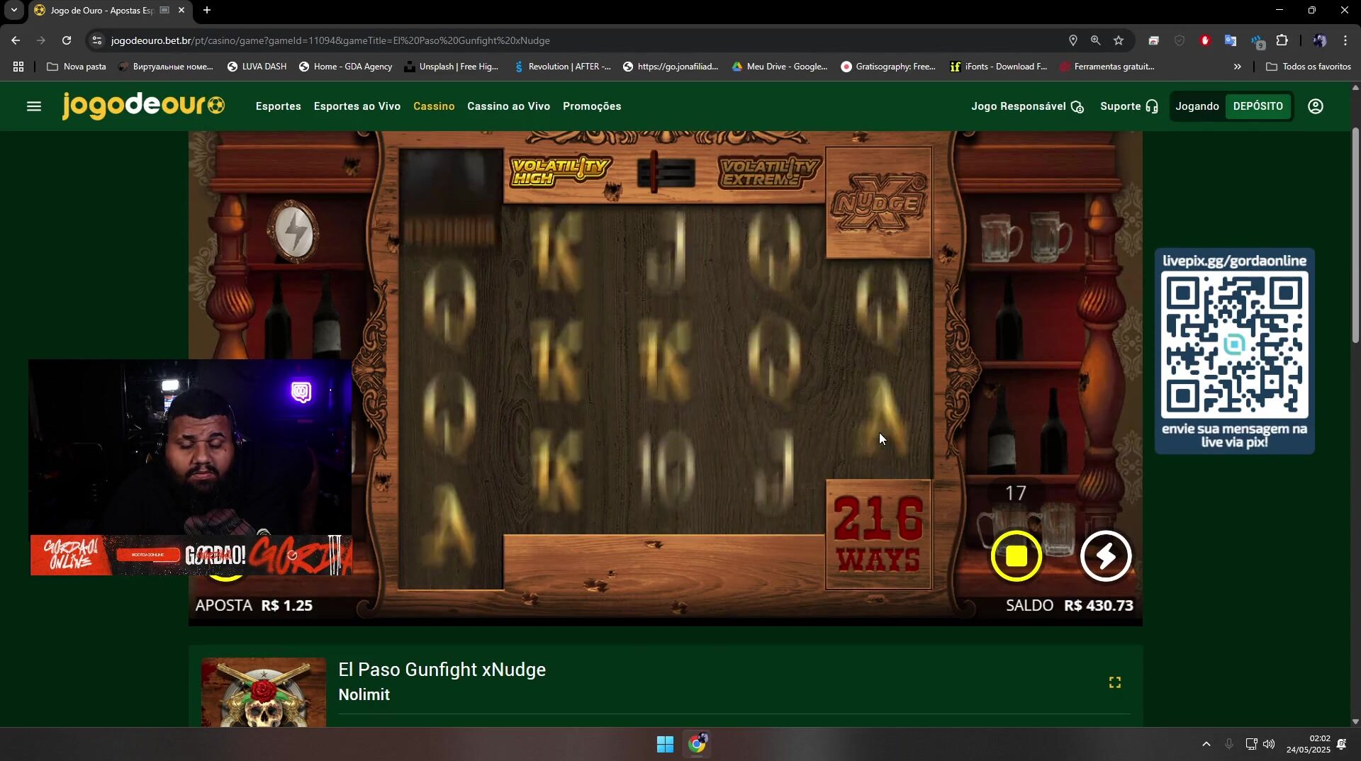Open the Nova pasta bookmark folder
Image resolution: width=1361 pixels, height=761 pixels.
[x=77, y=67]
